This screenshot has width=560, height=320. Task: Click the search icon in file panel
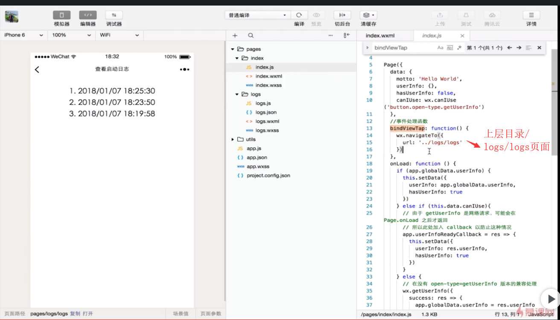tap(251, 35)
